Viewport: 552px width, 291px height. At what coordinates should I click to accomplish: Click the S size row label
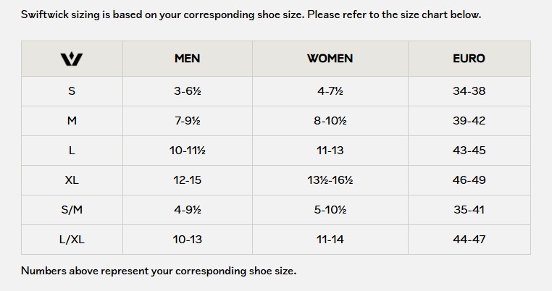click(x=72, y=91)
